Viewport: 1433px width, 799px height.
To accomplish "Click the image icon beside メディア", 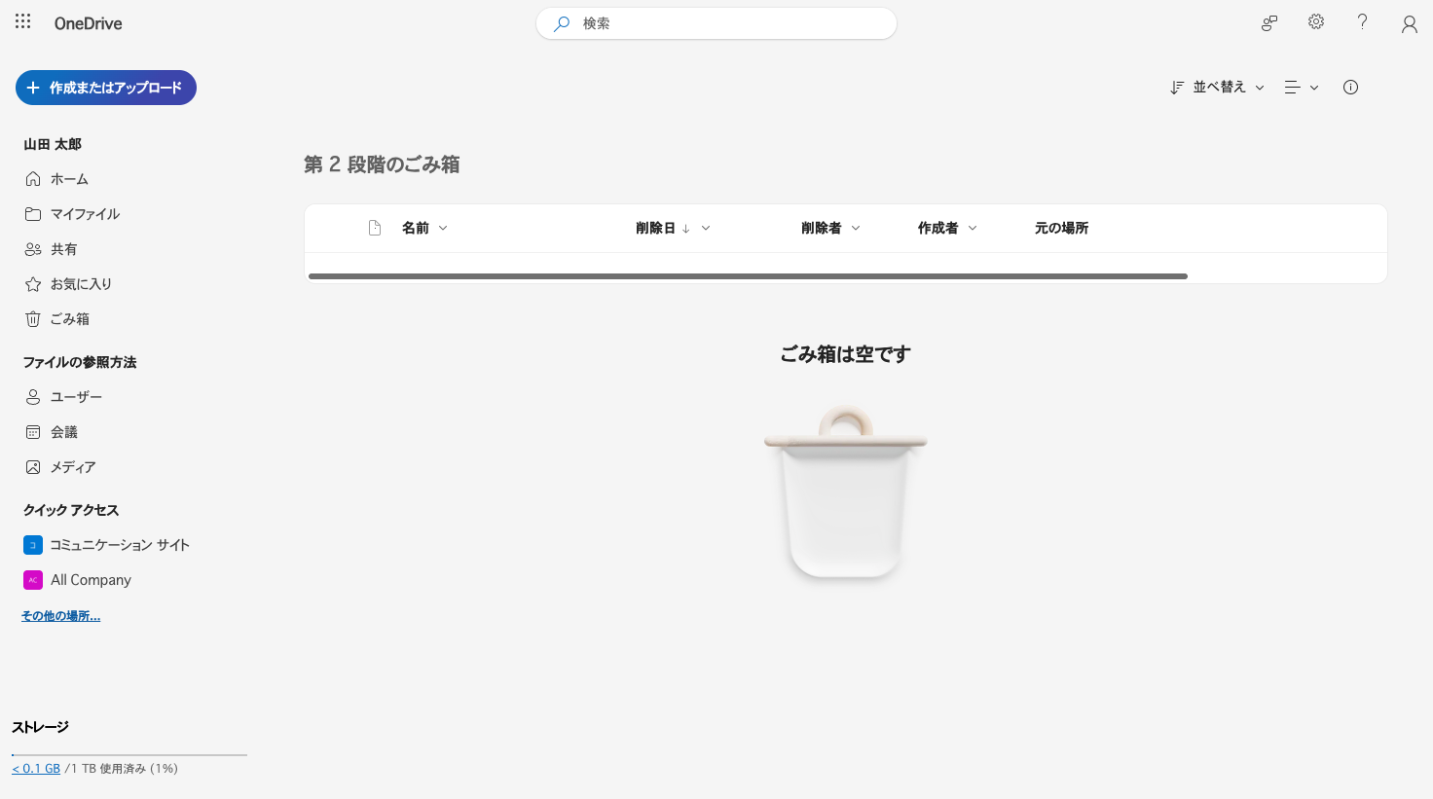I will point(33,467).
